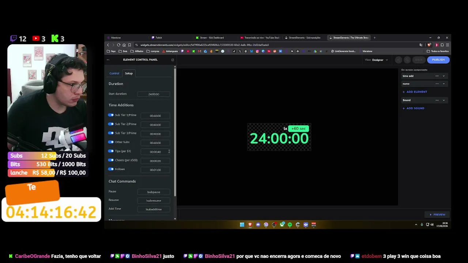The height and width of the screenshot is (263, 468).
Task: Select the 24:00:00 timer widget on canvas
Action: pos(279,138)
